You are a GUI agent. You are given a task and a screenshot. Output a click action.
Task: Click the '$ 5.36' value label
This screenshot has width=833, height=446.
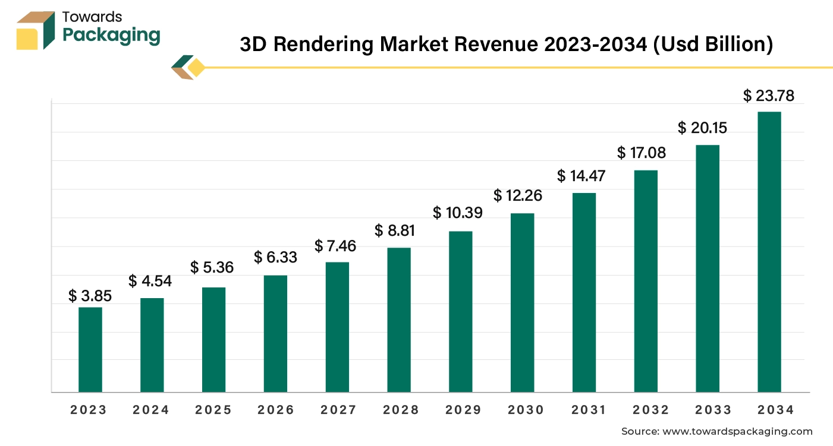point(212,267)
